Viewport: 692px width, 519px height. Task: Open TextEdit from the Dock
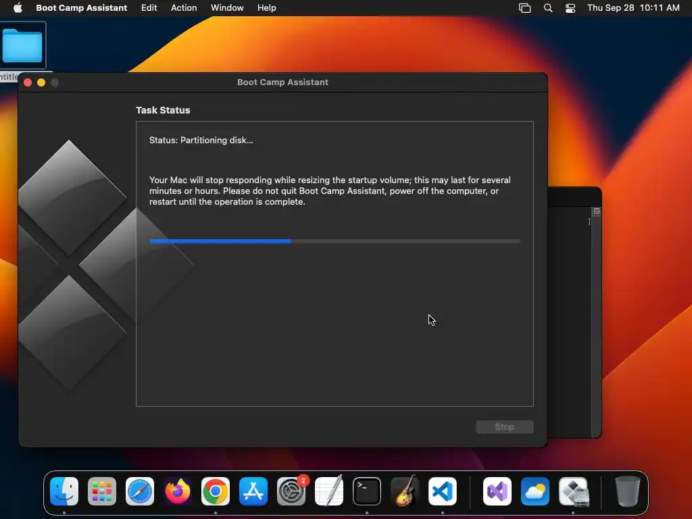coord(329,491)
